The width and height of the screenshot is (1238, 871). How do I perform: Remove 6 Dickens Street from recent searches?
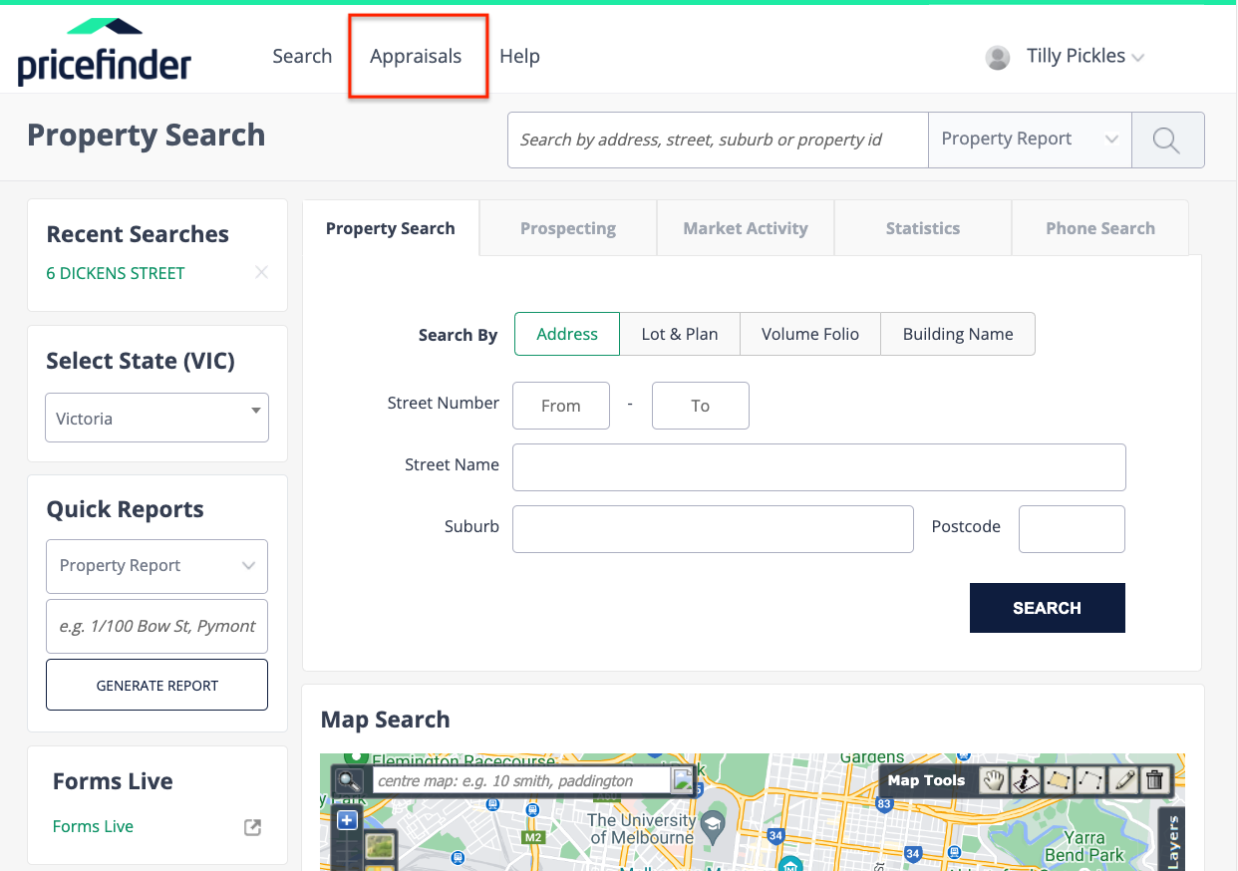261,272
